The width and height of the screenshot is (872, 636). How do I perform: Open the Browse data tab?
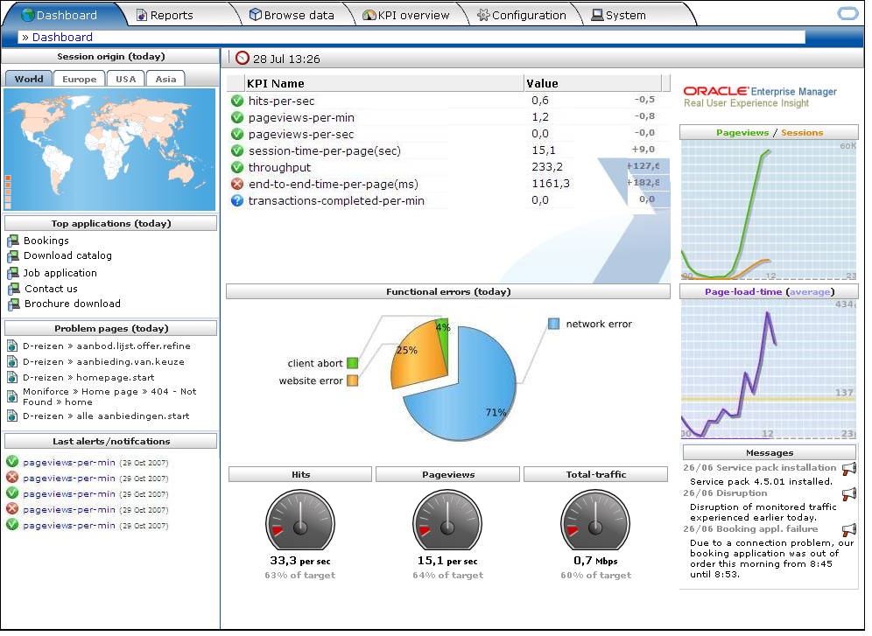point(292,15)
